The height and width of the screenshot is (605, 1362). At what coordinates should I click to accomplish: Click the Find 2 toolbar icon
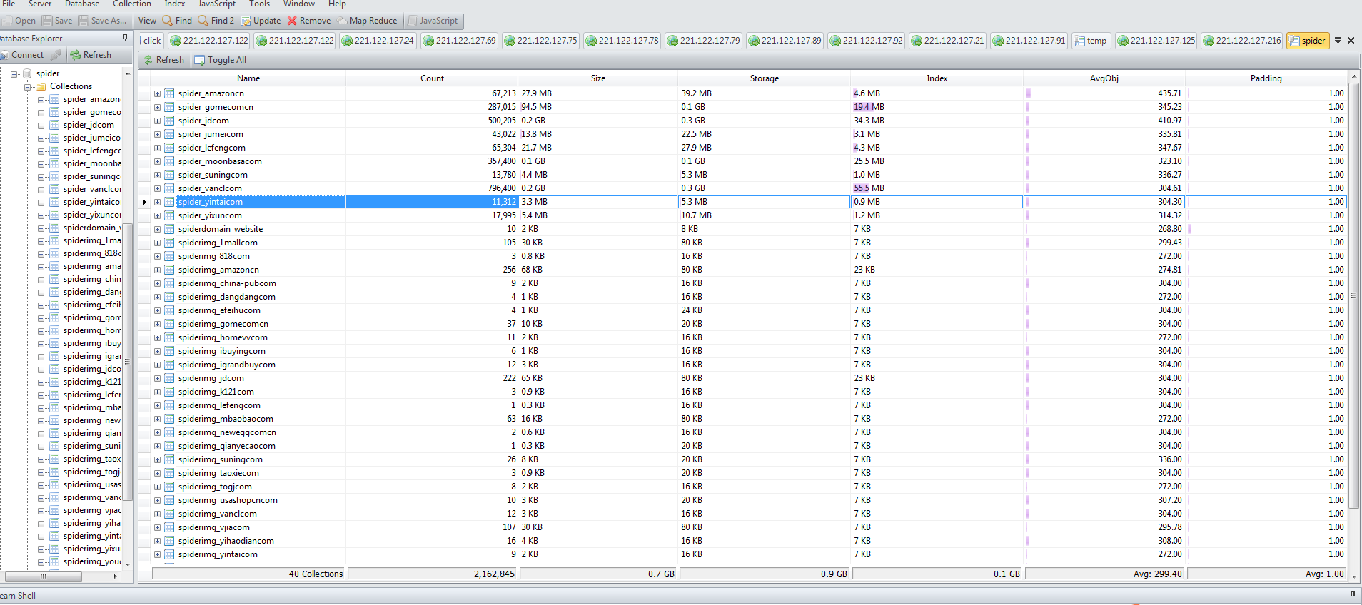[x=203, y=21]
